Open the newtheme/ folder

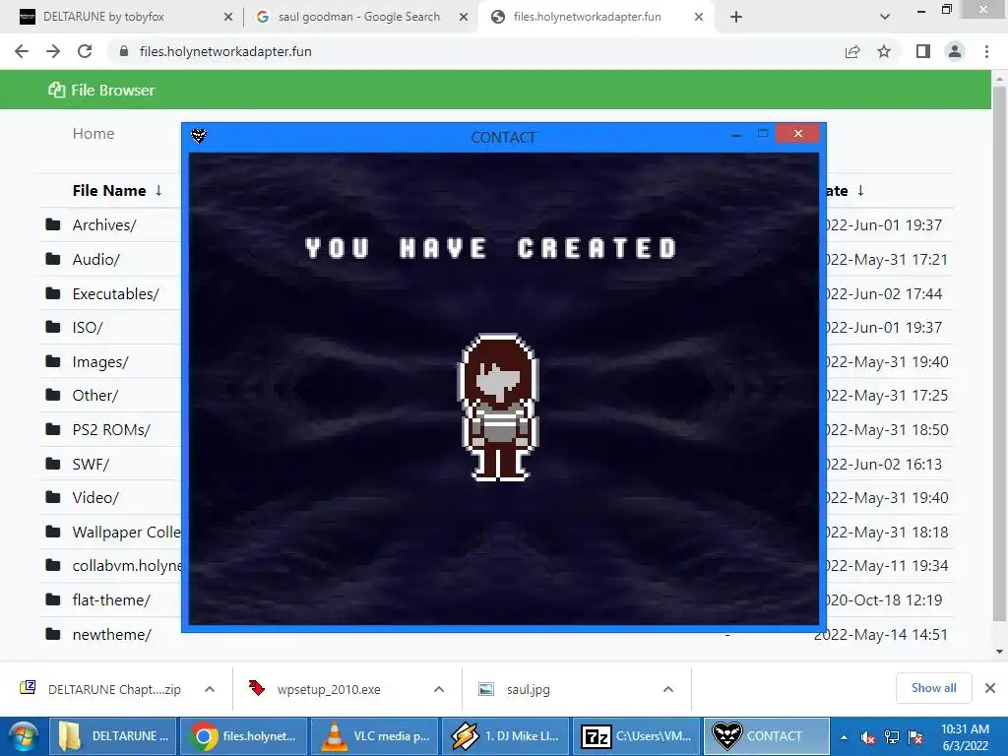112,635
